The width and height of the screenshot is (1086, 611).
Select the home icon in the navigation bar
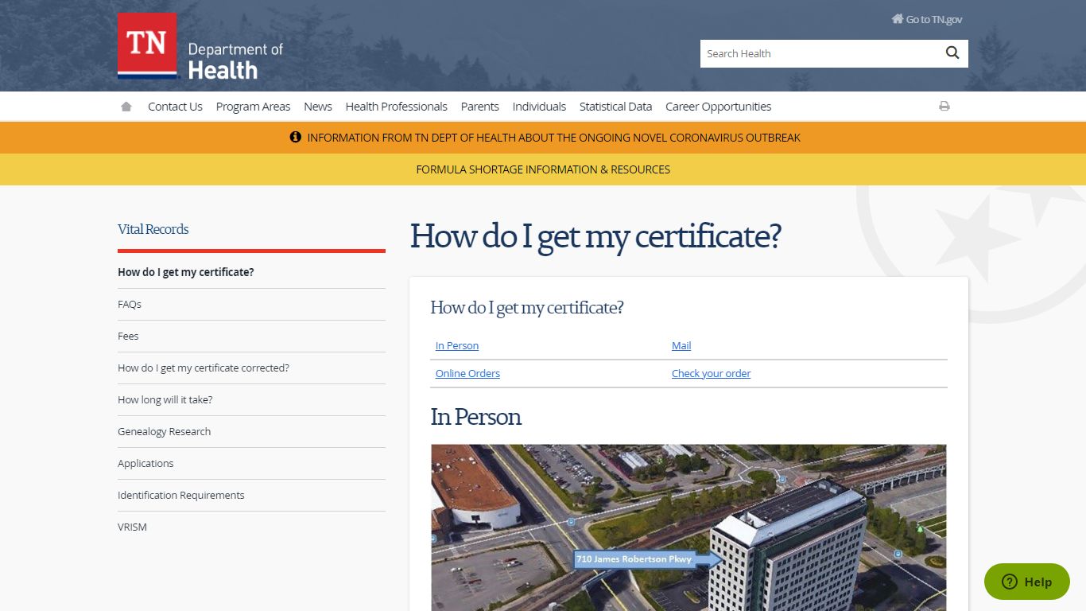click(126, 106)
